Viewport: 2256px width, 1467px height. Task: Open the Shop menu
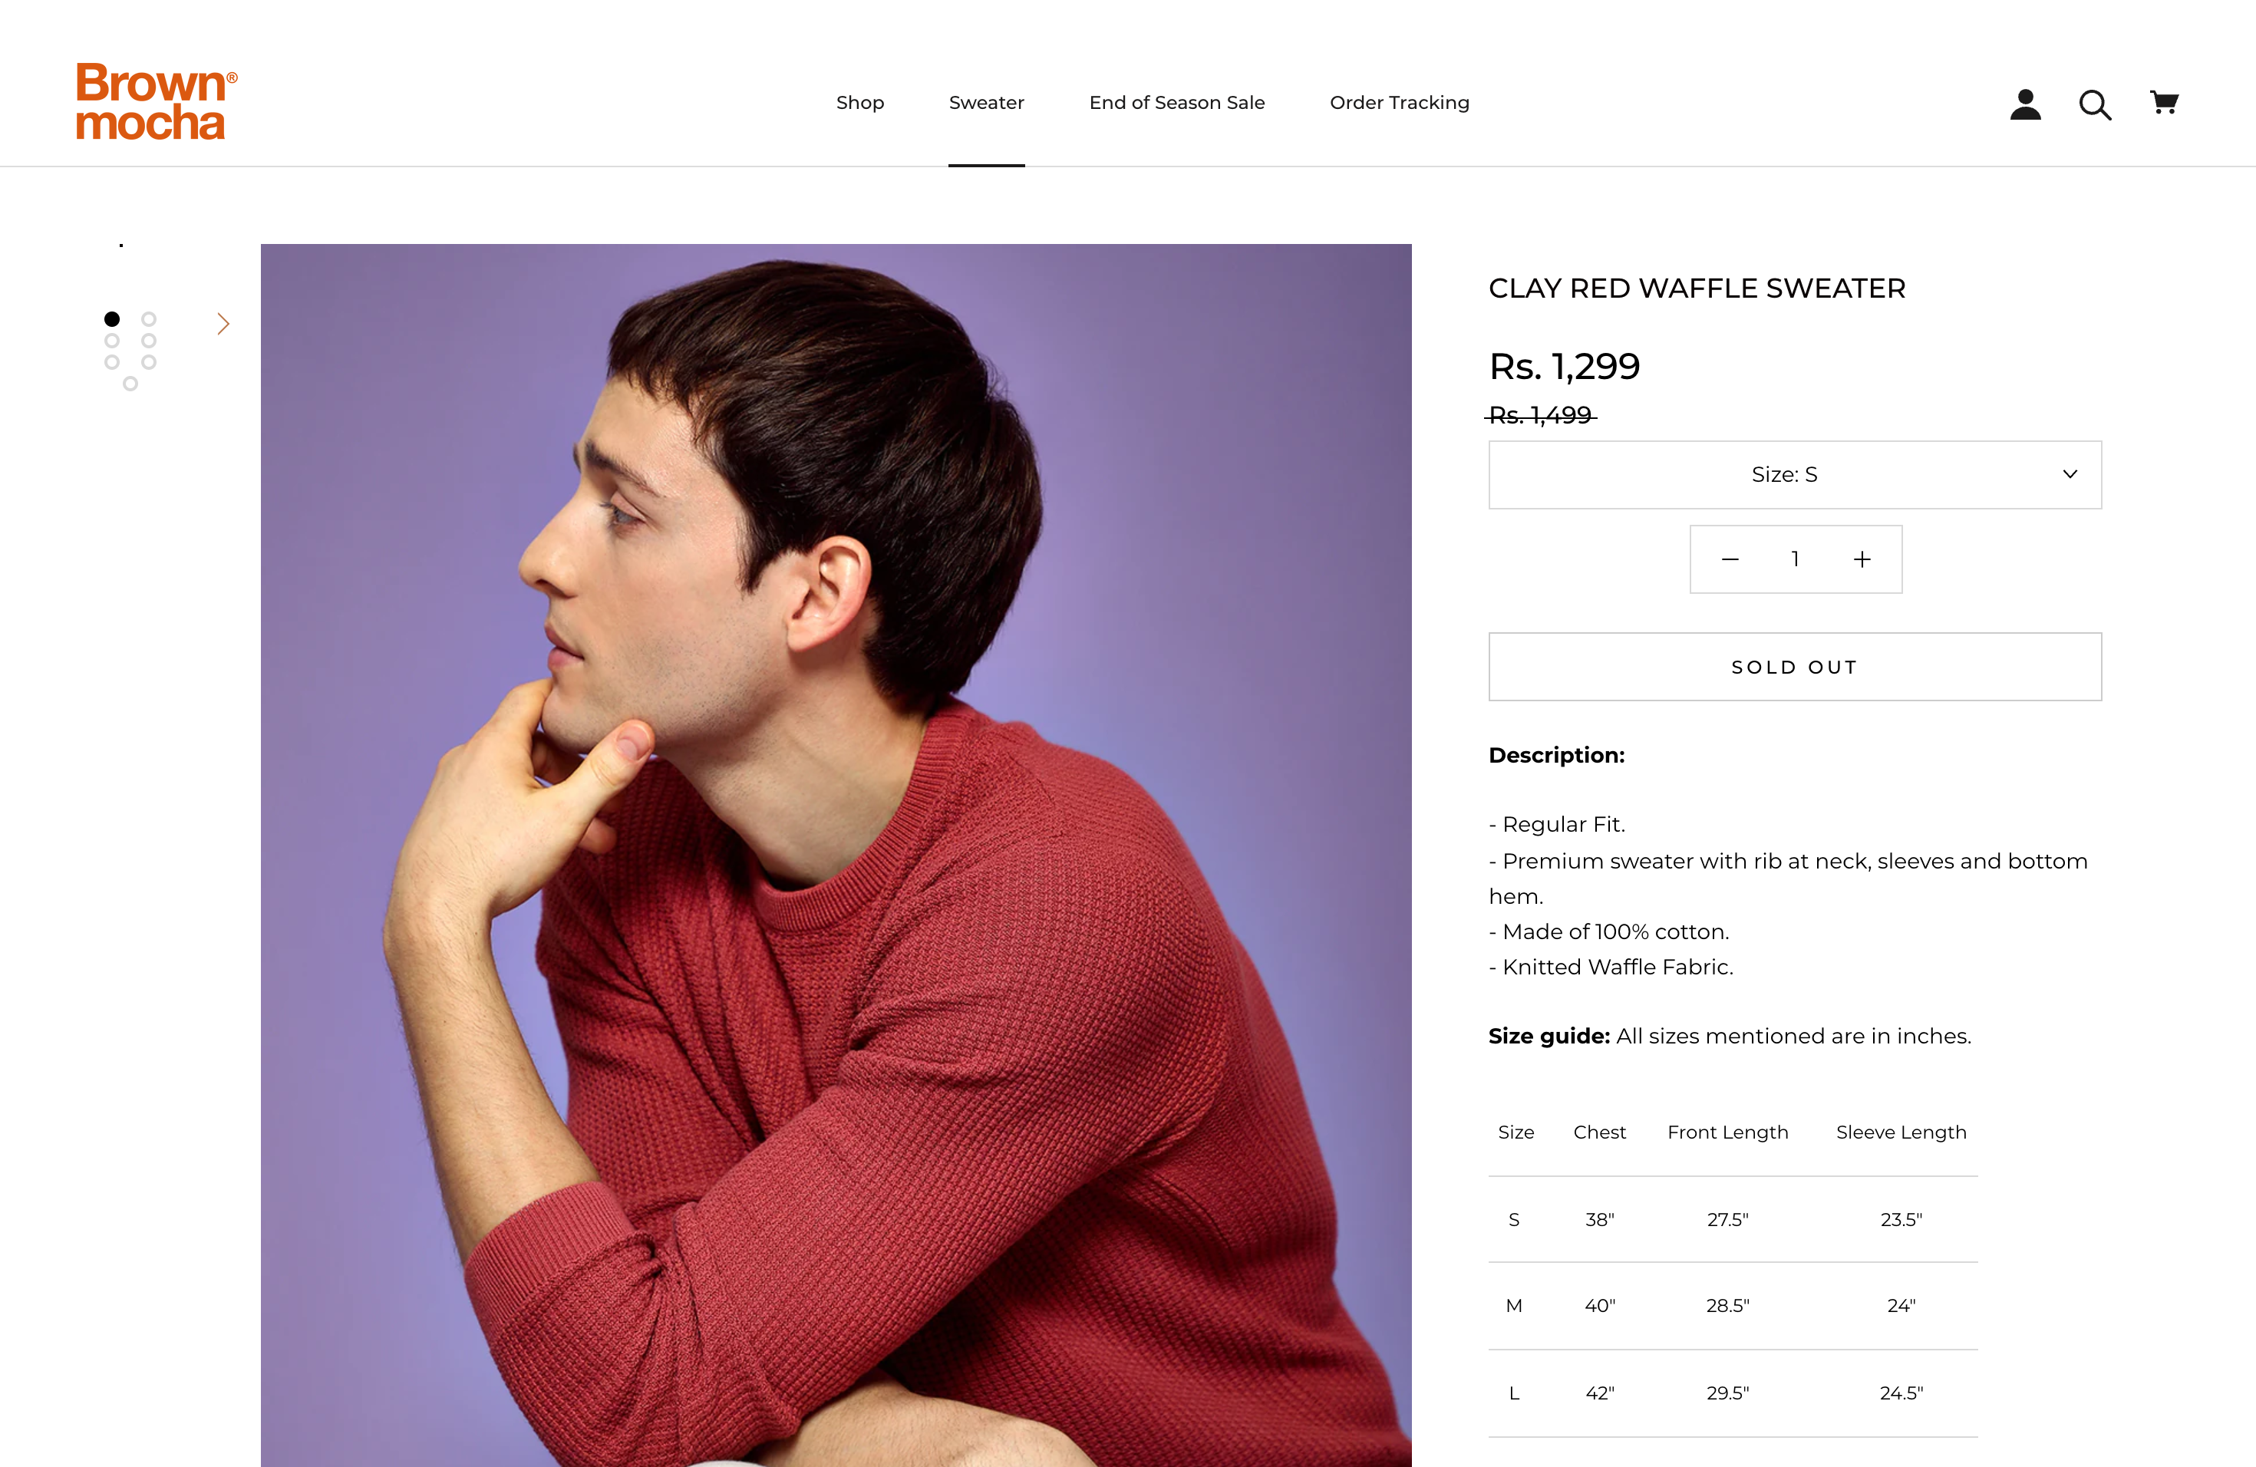click(x=859, y=102)
